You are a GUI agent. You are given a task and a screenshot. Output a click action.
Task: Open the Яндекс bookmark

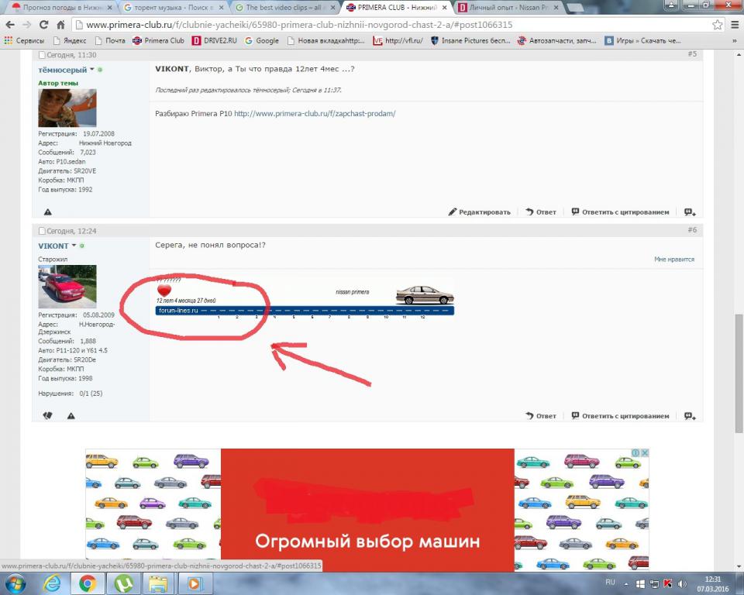pyautogui.click(x=70, y=41)
